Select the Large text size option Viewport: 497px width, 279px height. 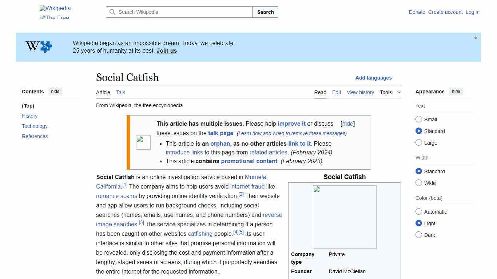click(x=419, y=143)
